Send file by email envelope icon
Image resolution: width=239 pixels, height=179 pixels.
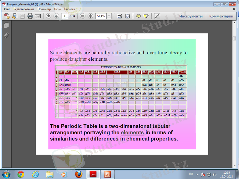(38, 16)
